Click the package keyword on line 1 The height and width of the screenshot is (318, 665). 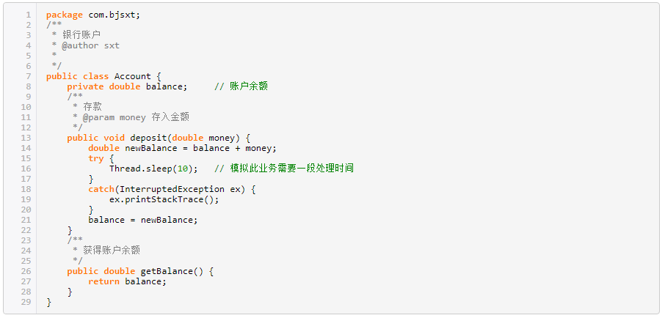pos(65,15)
